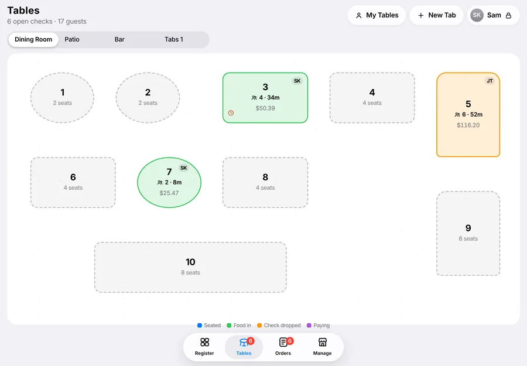
Task: Click the guests icon on table 5
Action: [x=457, y=115]
